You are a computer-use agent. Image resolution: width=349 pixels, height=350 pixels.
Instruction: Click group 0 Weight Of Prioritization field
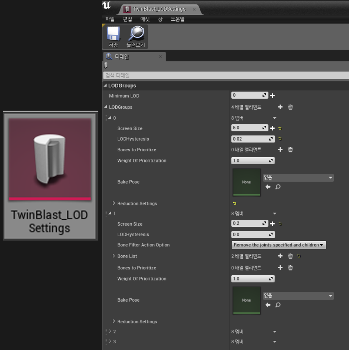[x=253, y=161]
